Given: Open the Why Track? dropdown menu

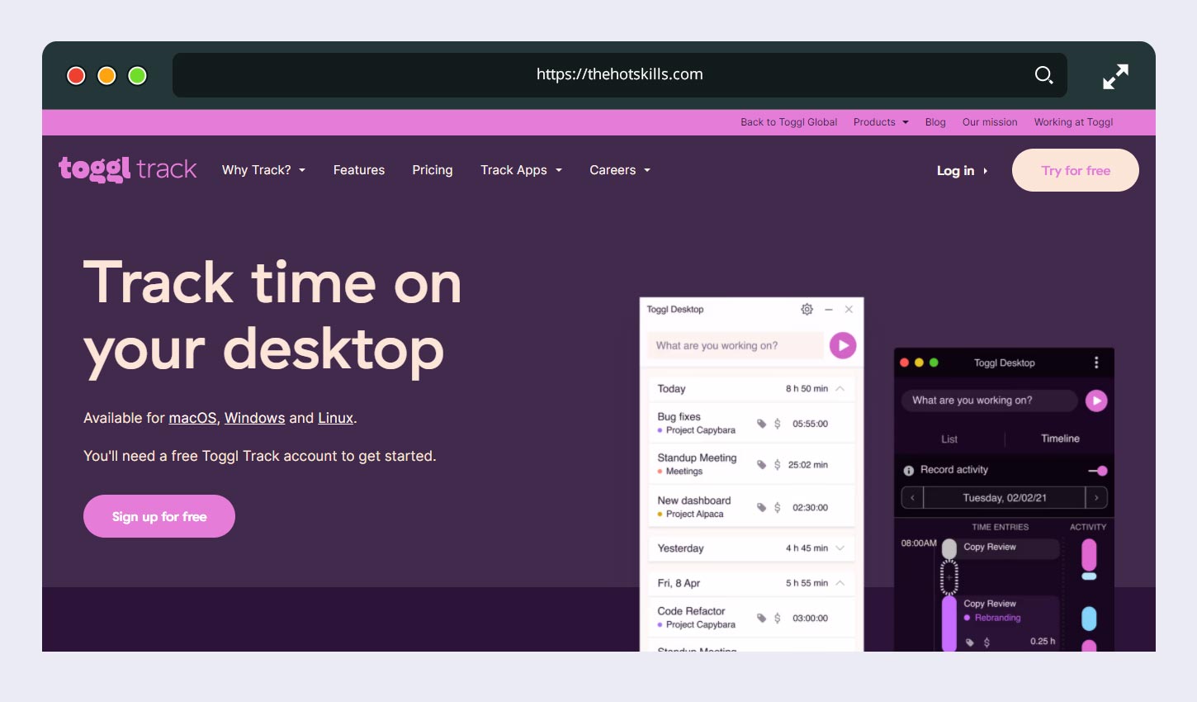Looking at the screenshot, I should [263, 170].
